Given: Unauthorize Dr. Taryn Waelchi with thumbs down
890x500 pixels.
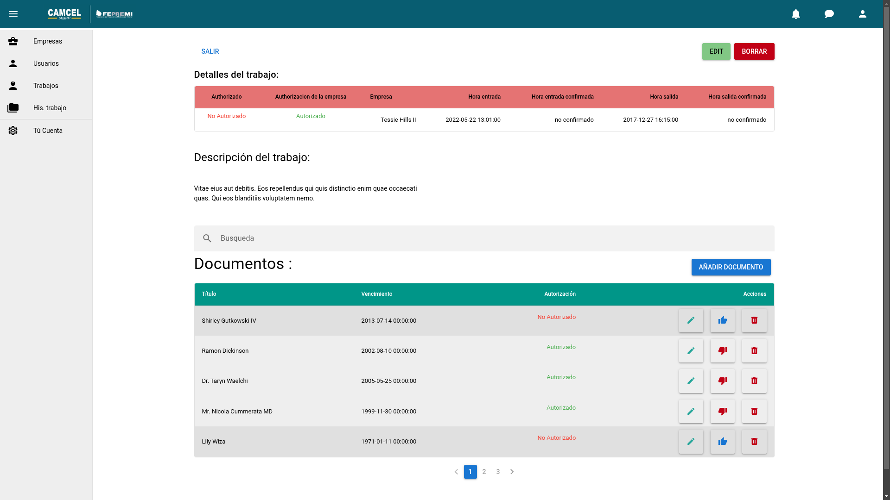Looking at the screenshot, I should coord(723,381).
